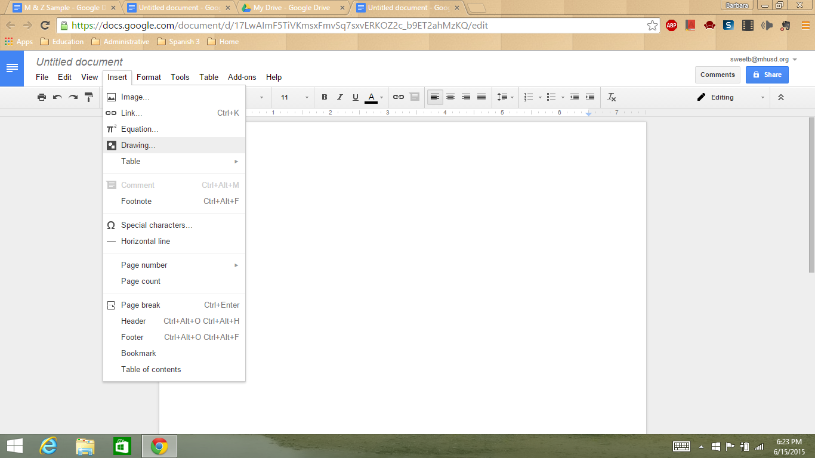This screenshot has height=458, width=815.
Task: Click the Decrease indent icon
Action: tap(575, 97)
